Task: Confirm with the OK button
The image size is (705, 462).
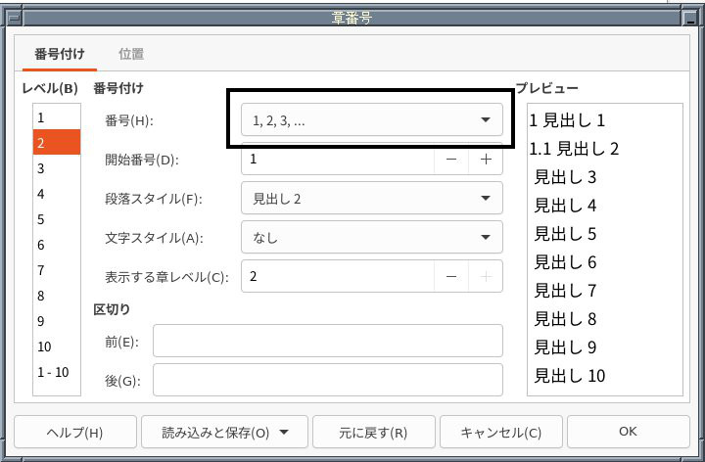Action: point(628,432)
